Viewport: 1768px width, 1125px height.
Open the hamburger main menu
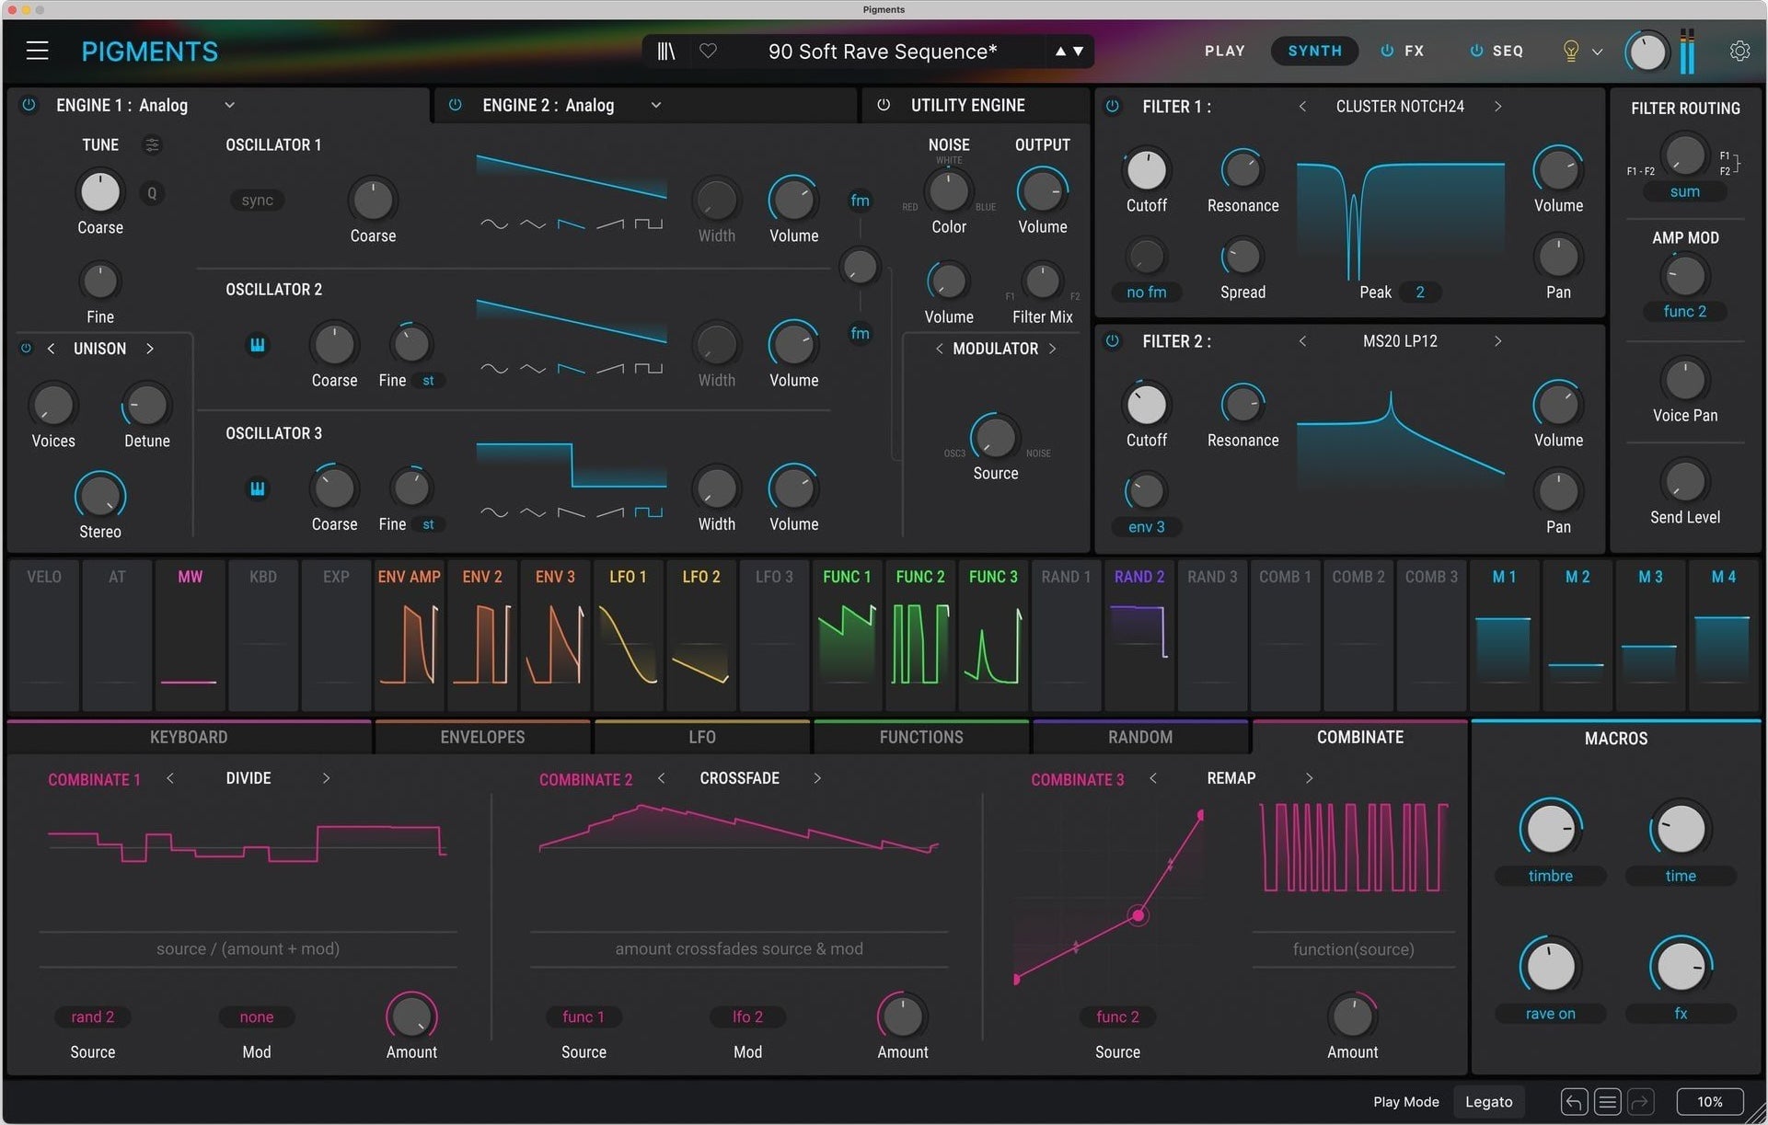pyautogui.click(x=37, y=51)
